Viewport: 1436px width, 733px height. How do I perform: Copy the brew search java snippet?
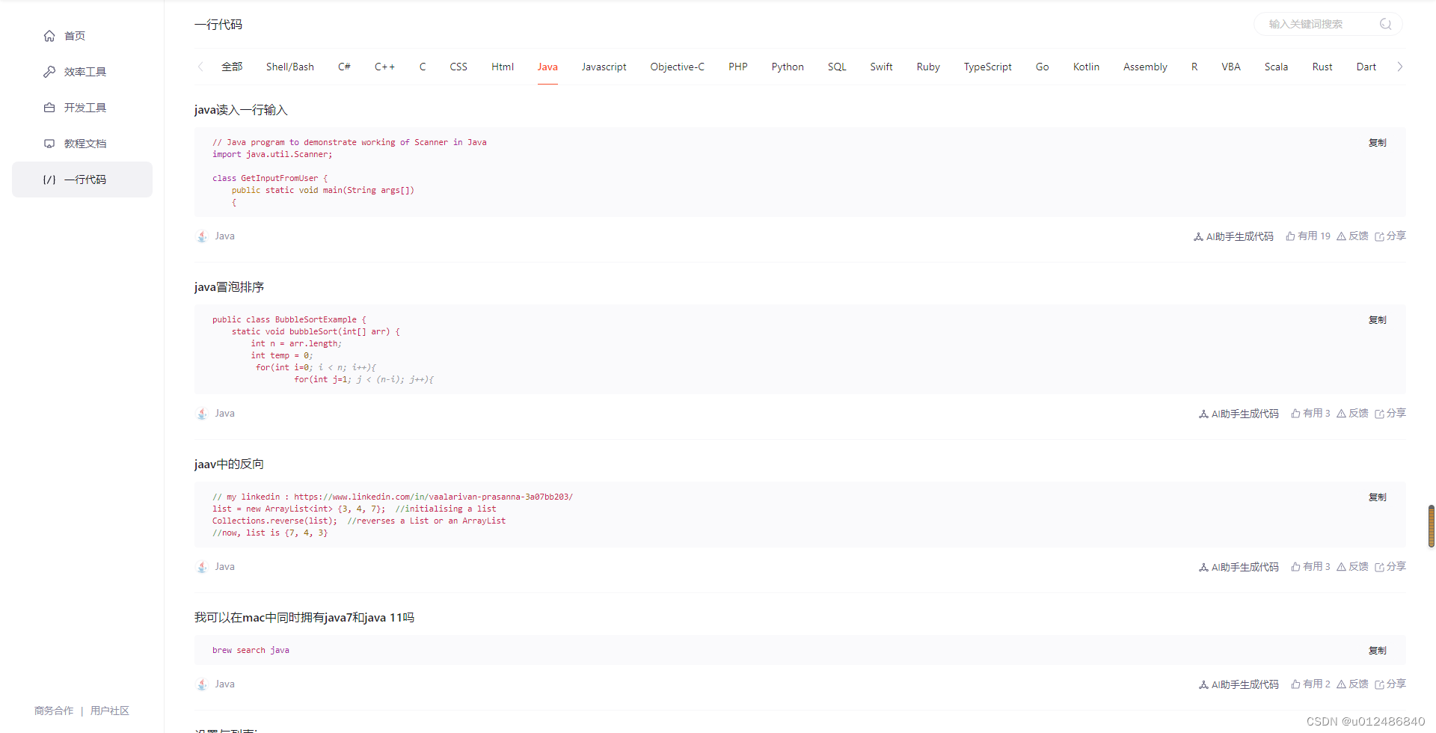pyautogui.click(x=1378, y=651)
